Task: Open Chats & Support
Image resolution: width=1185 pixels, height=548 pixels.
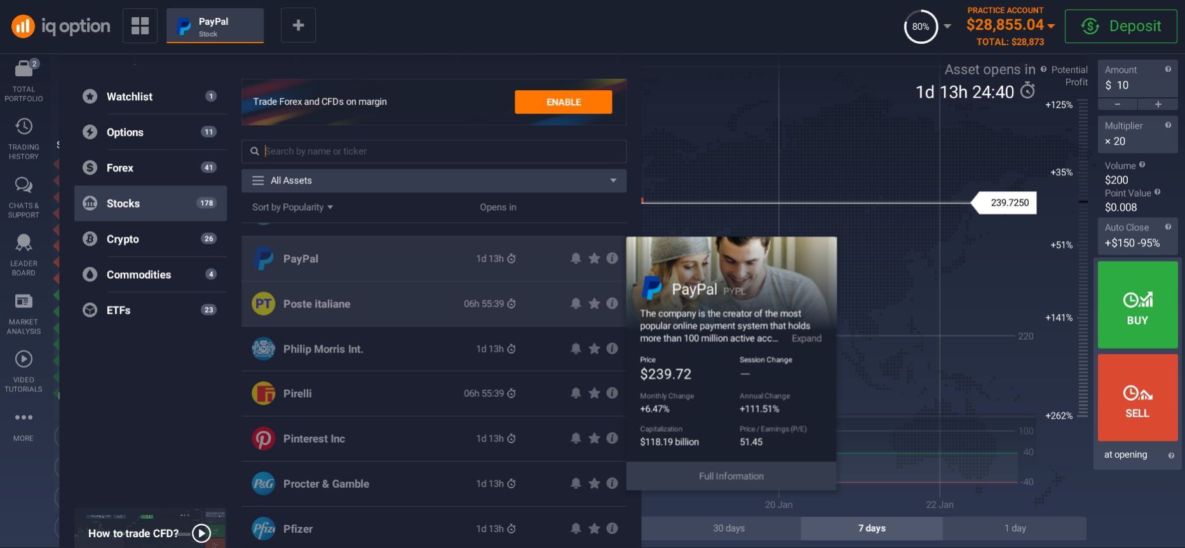Action: tap(24, 197)
